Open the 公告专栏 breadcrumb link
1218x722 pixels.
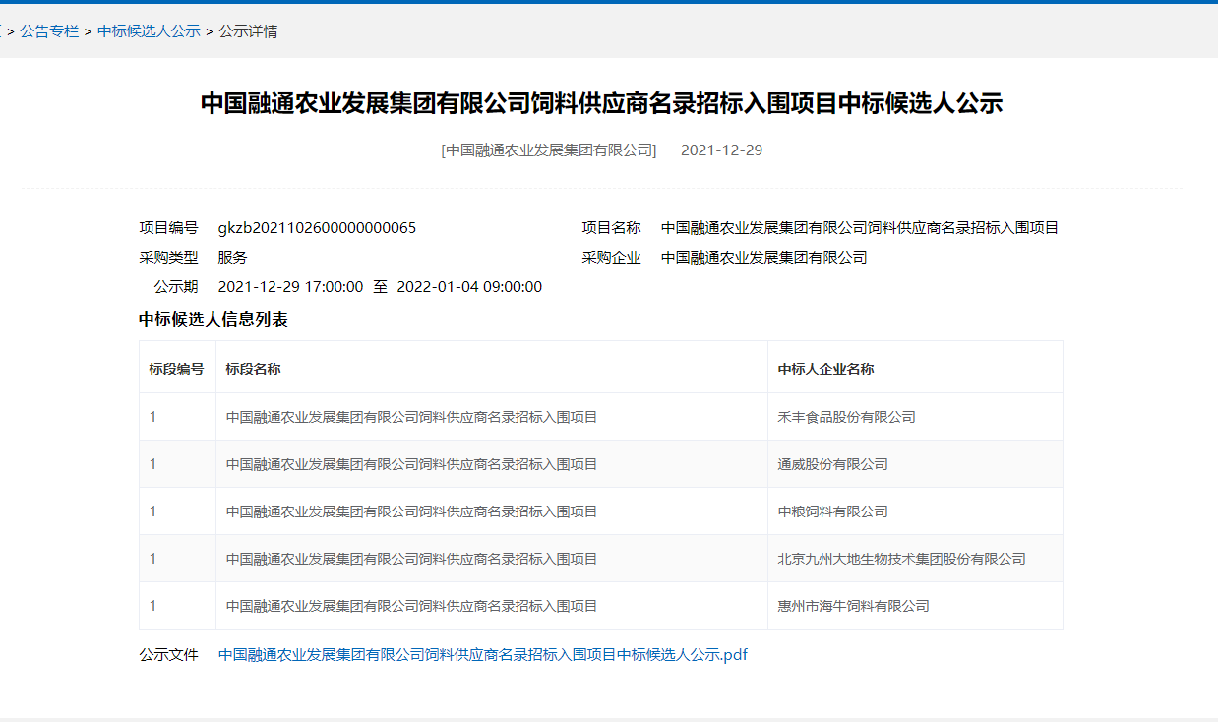[x=49, y=31]
